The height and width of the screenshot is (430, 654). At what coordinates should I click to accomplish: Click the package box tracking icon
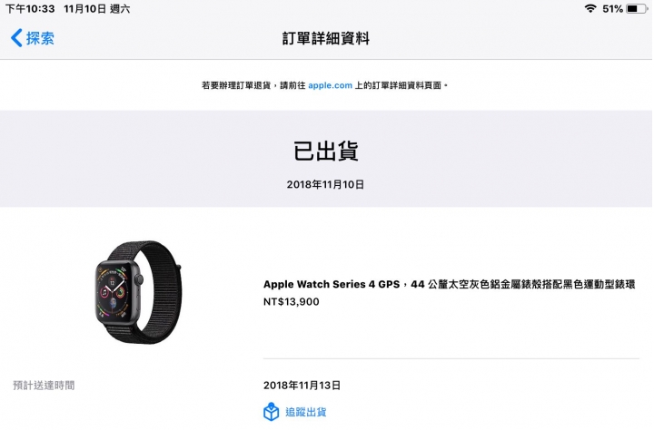(x=271, y=412)
